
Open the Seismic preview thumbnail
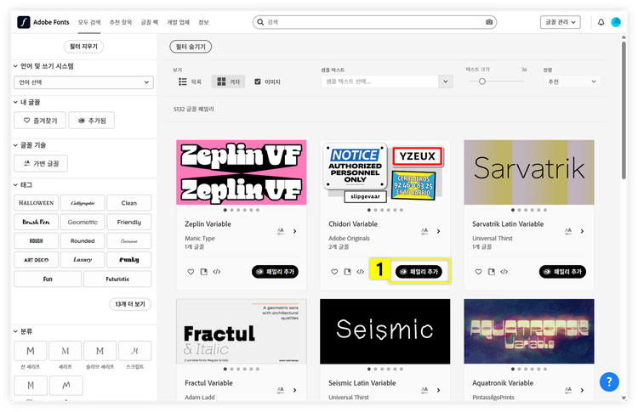tap(385, 331)
